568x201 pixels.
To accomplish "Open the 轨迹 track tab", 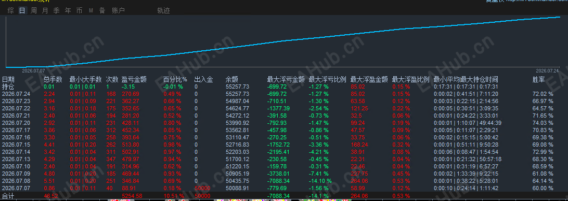I will (x=163, y=10).
